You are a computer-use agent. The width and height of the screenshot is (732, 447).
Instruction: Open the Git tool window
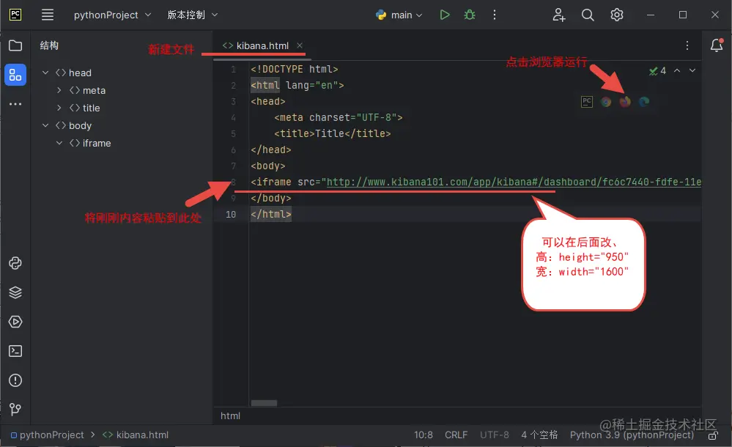click(x=15, y=410)
